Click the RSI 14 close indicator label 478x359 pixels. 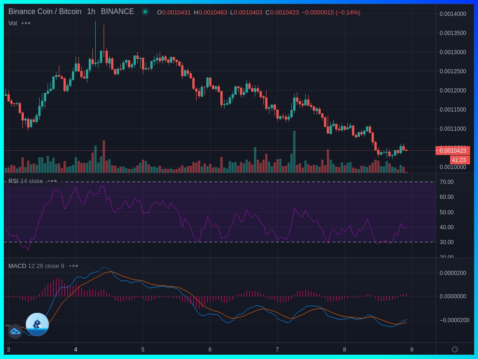click(26, 181)
